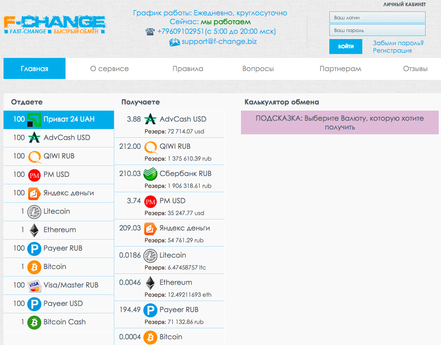Click the envelope icon beside support email
The height and width of the screenshot is (345, 441).
[x=175, y=42]
